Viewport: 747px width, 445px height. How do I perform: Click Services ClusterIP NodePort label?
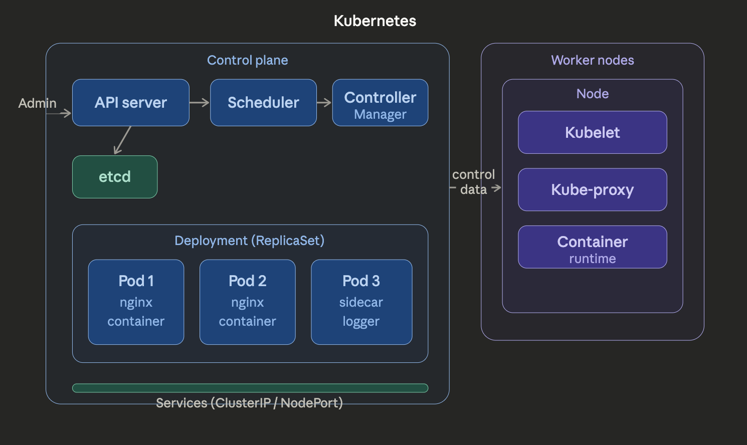[250, 402]
